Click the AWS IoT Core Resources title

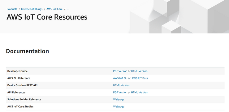[47, 17]
